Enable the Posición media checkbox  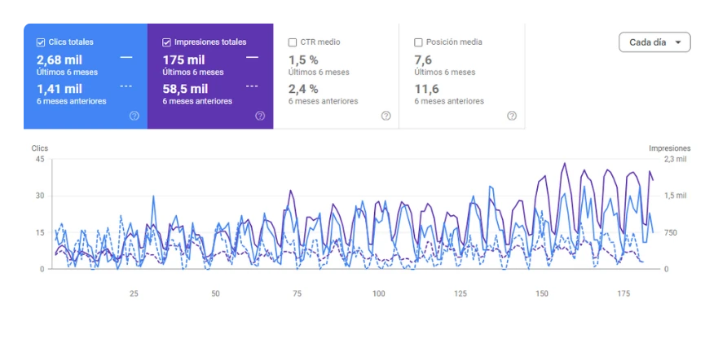click(418, 42)
